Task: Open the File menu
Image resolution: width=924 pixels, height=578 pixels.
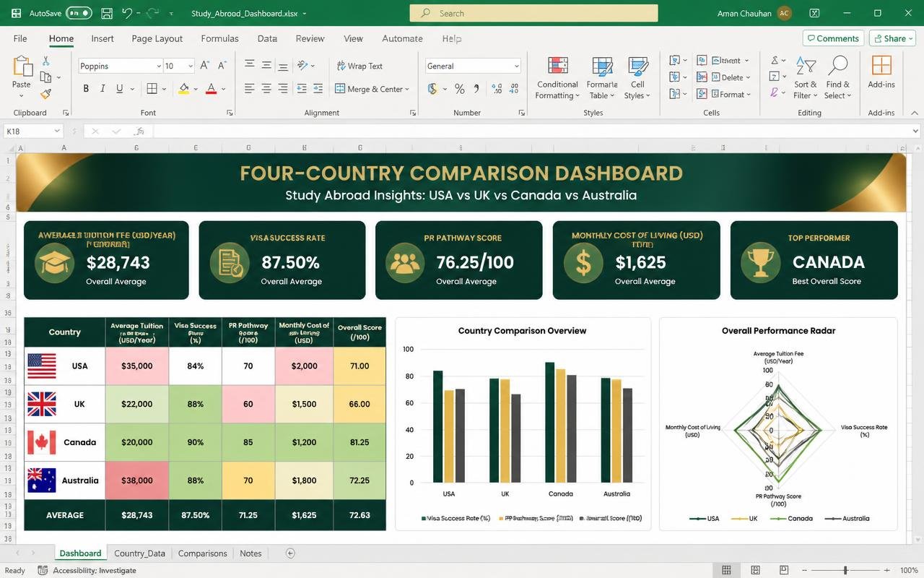Action: [x=20, y=38]
